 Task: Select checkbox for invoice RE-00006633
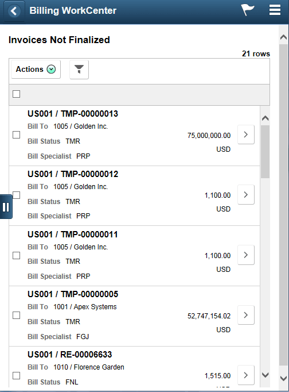pos(17,375)
